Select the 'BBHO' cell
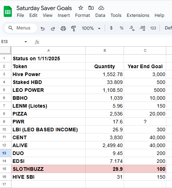Image resolution: width=172 pixels, height=188 pixels. [48, 98]
